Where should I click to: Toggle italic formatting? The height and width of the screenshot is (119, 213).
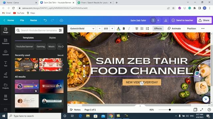[129, 28]
